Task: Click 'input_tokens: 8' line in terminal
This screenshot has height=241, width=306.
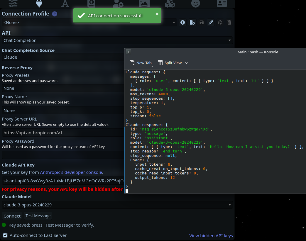Action: pyautogui.click(x=153, y=164)
